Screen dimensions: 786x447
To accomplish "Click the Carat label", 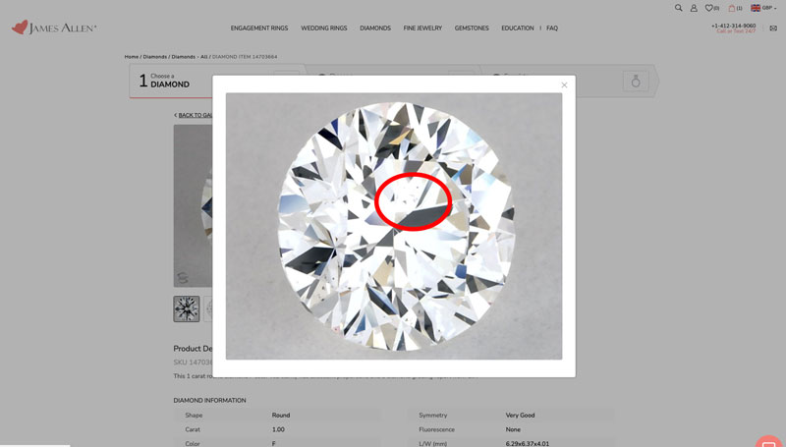I will tap(192, 430).
